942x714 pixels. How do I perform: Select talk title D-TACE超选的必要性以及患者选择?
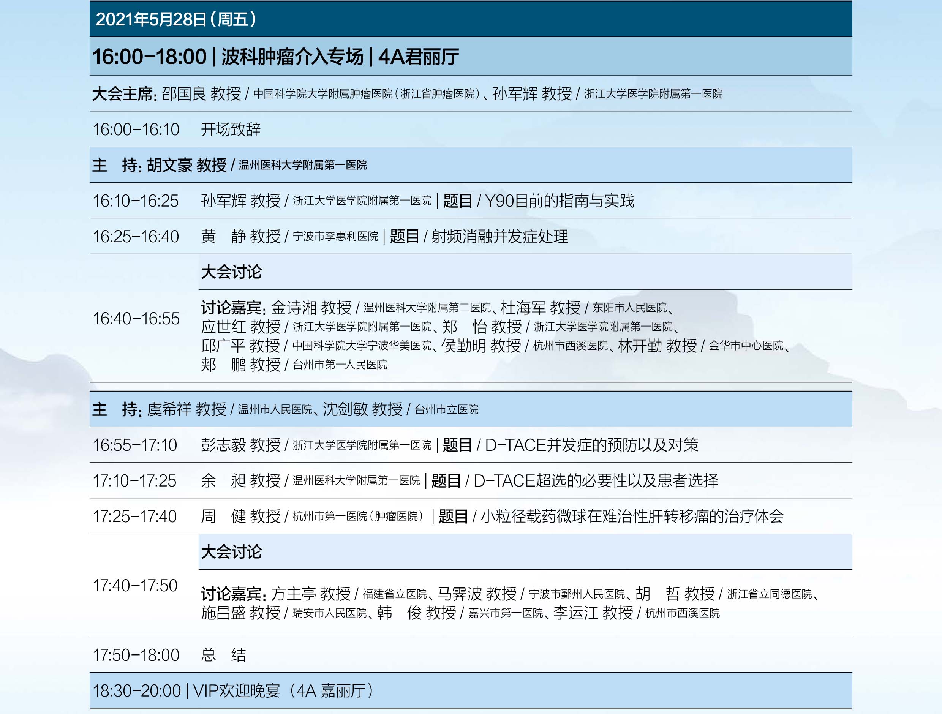point(596,481)
